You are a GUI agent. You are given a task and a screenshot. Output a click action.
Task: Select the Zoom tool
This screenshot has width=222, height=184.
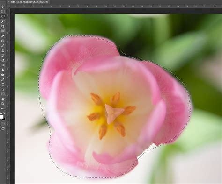3,104
